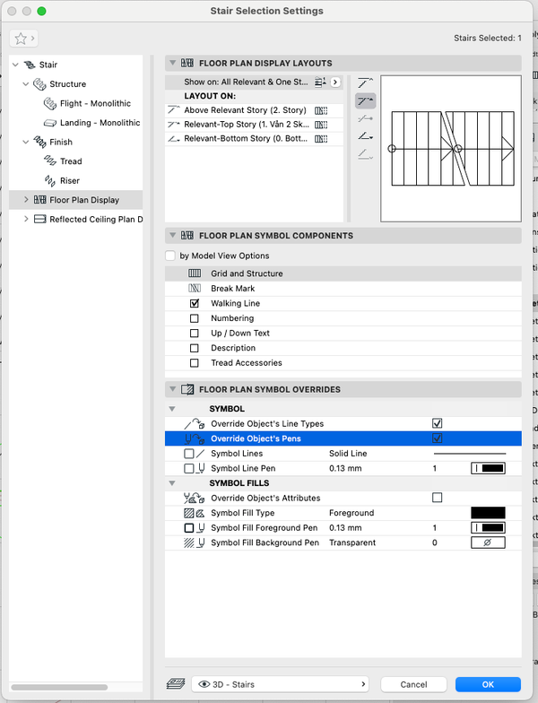
Task: Click the left tree horizontal scrollbar
Action: click(59, 687)
